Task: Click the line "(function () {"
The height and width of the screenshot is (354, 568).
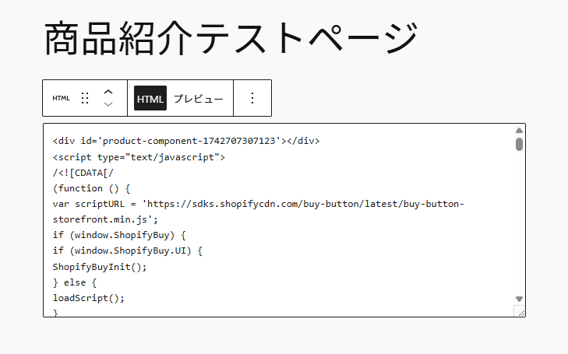Action: click(91, 188)
